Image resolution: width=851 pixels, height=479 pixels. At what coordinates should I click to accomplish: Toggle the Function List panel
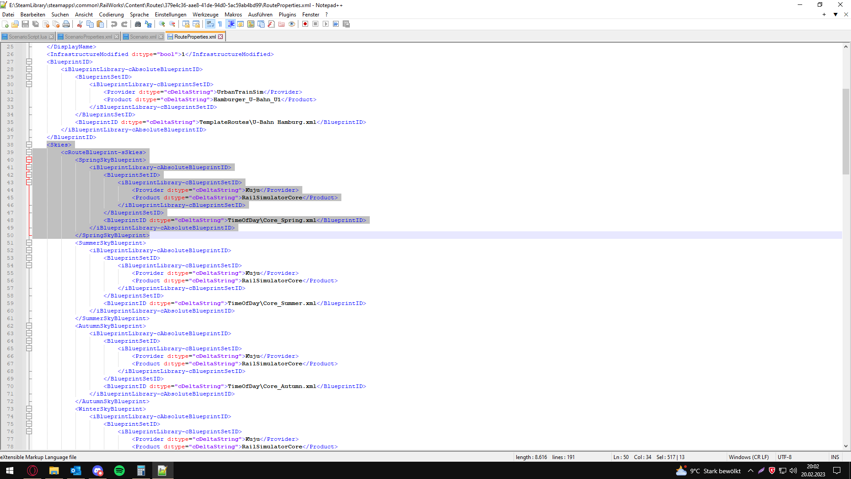coord(271,24)
